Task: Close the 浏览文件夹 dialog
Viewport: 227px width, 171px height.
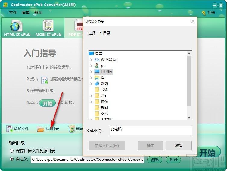Action: pos(193,21)
